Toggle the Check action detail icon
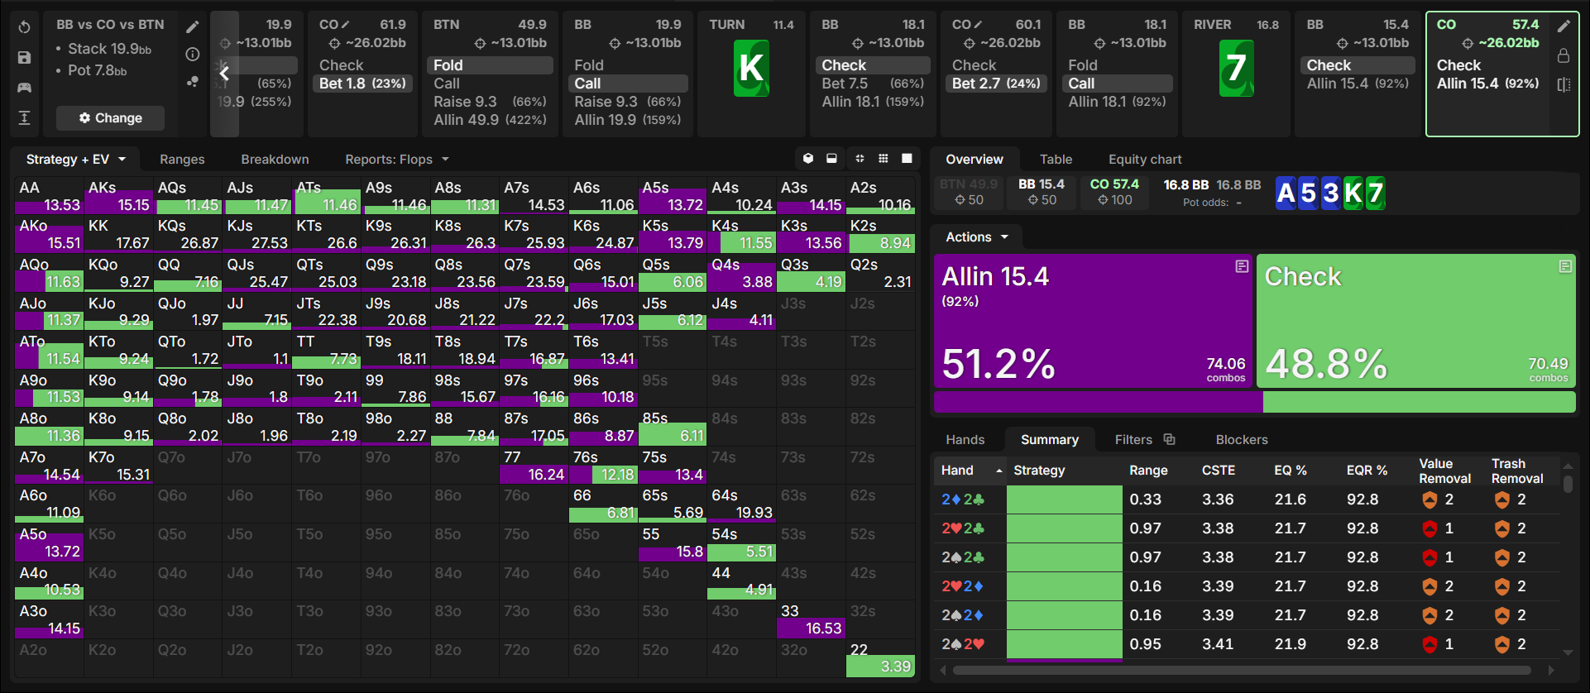This screenshot has height=693, width=1590. tap(1565, 266)
